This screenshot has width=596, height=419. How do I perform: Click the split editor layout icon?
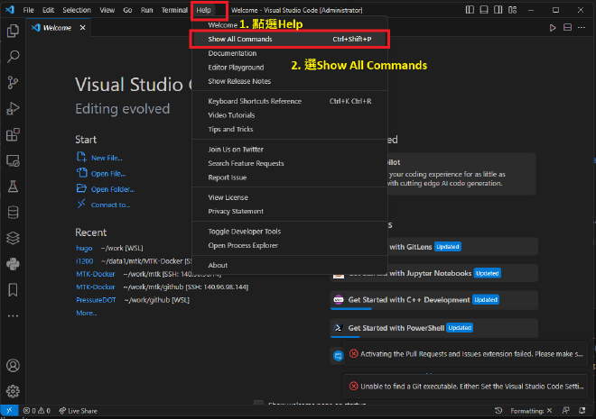click(567, 27)
